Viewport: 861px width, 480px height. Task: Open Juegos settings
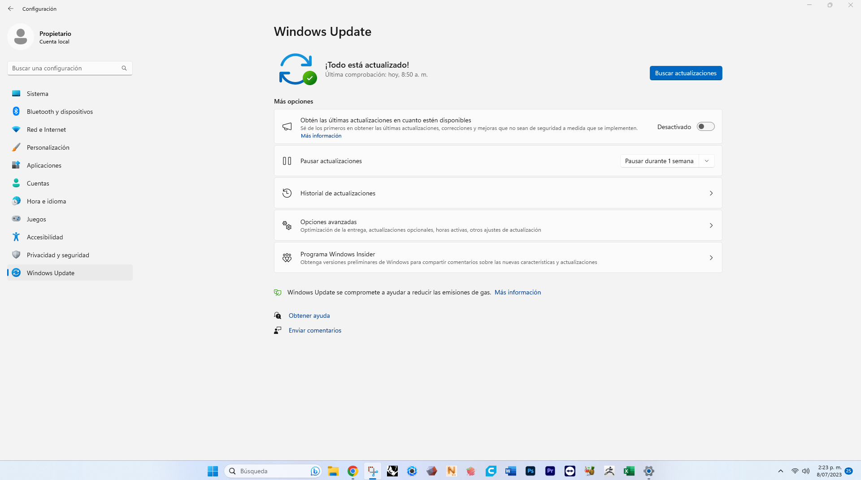[x=70, y=219]
